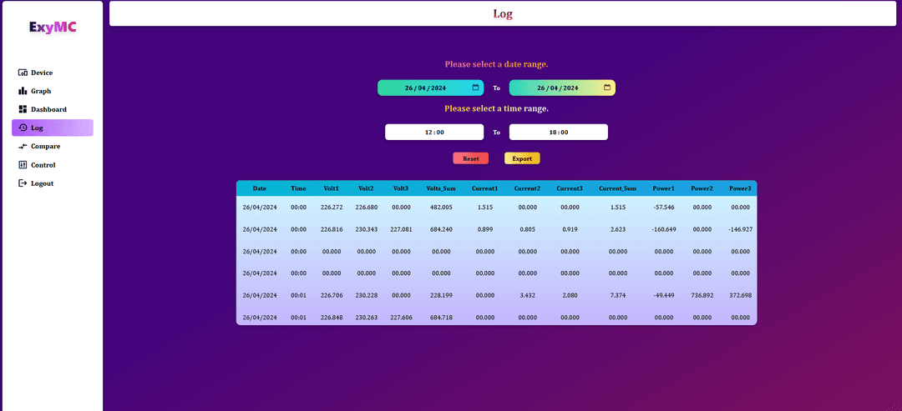Click the Compare arrows icon
The height and width of the screenshot is (411, 902).
[x=23, y=146]
